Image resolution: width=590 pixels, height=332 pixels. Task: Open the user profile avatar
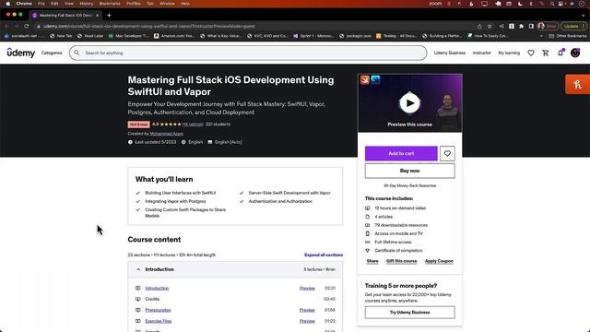pos(575,53)
